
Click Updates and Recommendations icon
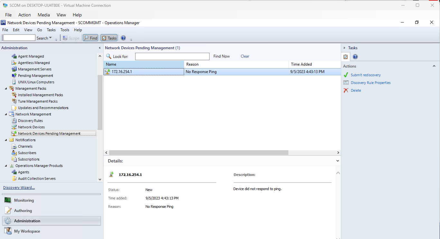pos(14,108)
